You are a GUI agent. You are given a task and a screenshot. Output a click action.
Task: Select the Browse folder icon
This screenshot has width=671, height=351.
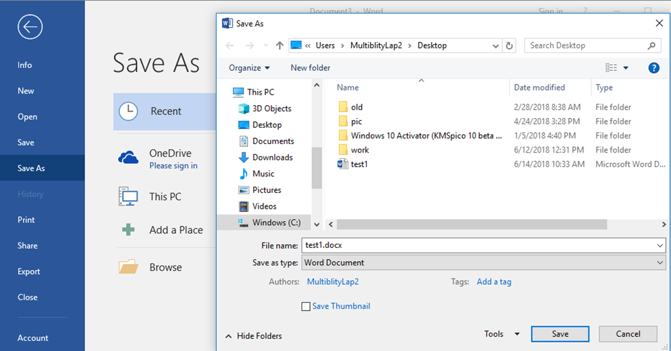[x=129, y=267]
